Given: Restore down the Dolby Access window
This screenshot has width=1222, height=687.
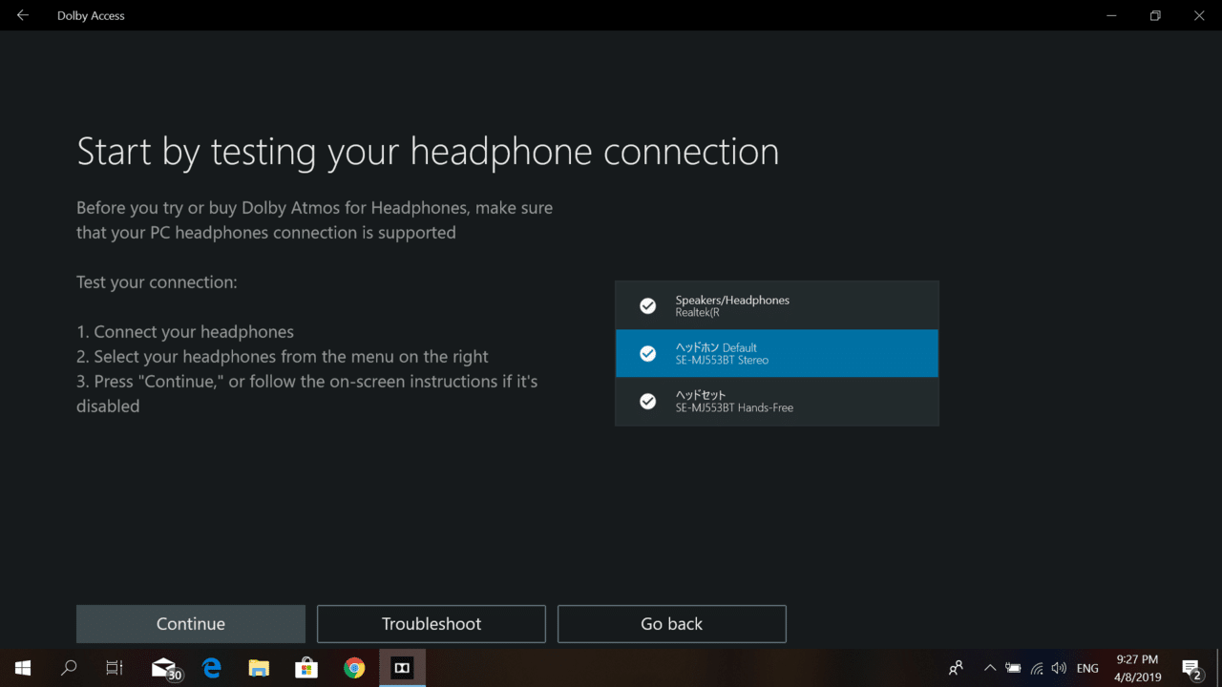Looking at the screenshot, I should pos(1155,15).
